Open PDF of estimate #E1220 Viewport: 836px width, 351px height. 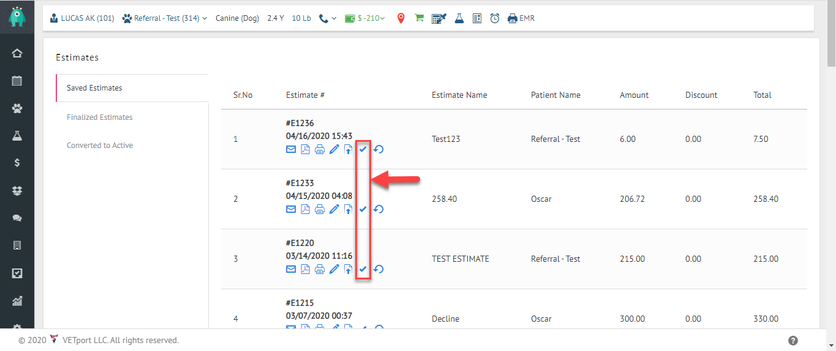(305, 269)
